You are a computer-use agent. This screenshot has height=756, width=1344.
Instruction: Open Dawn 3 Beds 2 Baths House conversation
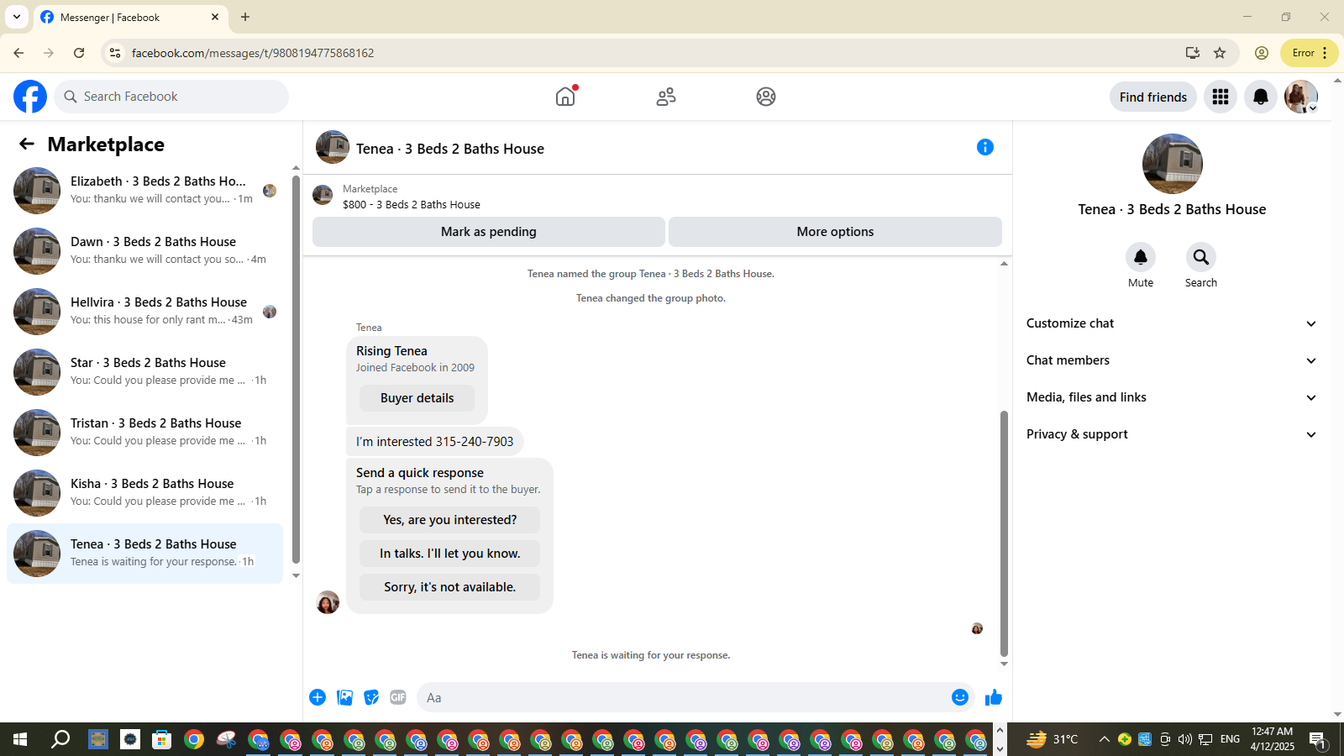144,251
